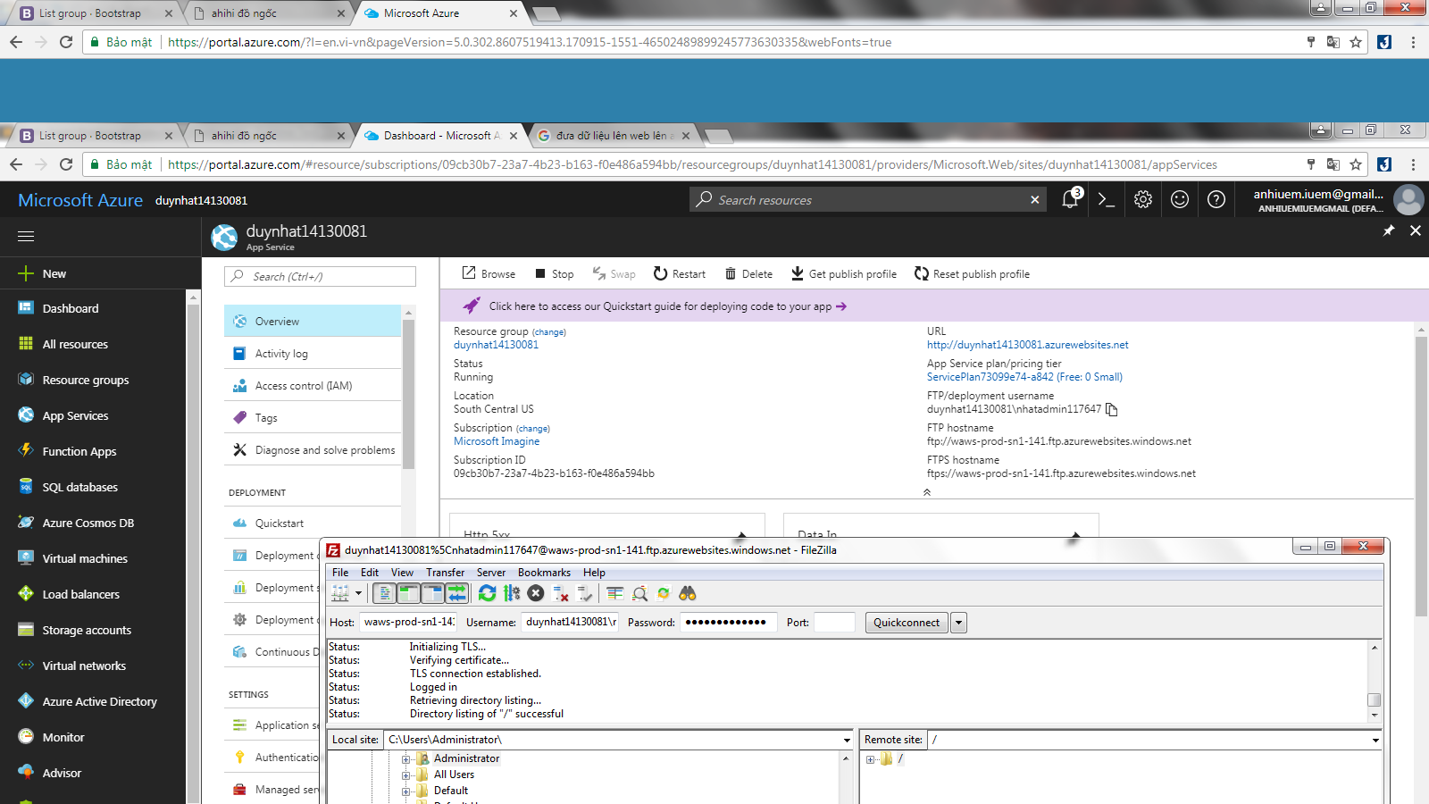The height and width of the screenshot is (804, 1429).
Task: Open ServicePlan73099e74-a842 link
Action: [x=1024, y=377]
